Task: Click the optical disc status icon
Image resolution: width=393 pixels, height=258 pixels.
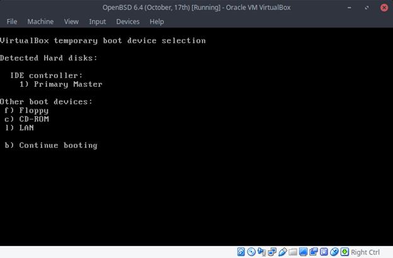Action: click(x=251, y=252)
